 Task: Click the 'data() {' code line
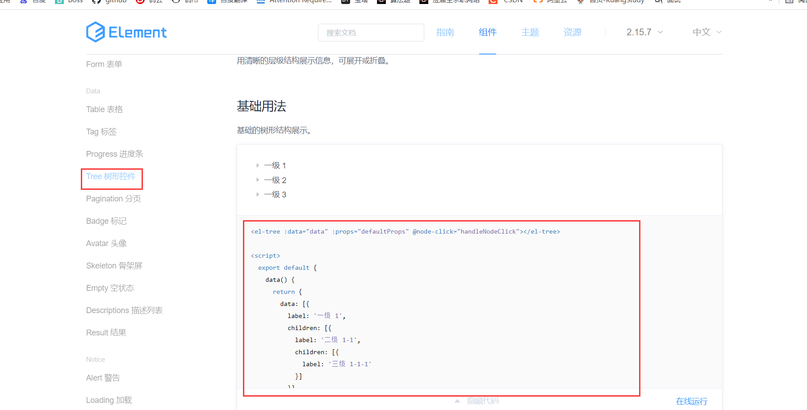(x=280, y=280)
